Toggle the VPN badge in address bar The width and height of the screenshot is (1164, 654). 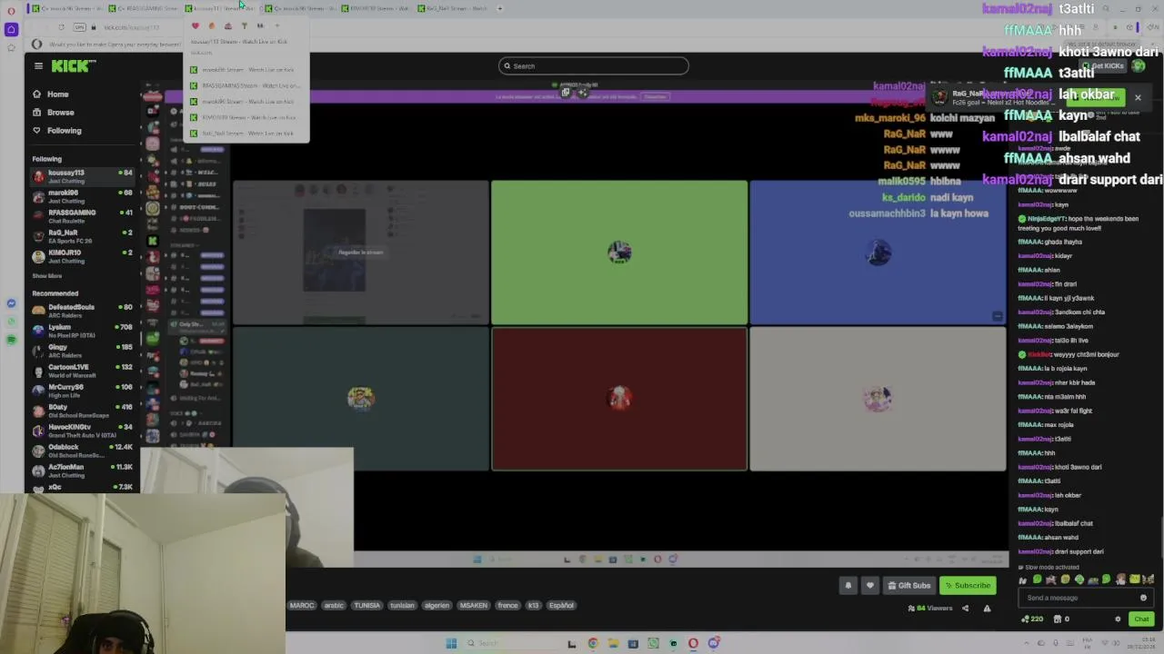tap(80, 27)
